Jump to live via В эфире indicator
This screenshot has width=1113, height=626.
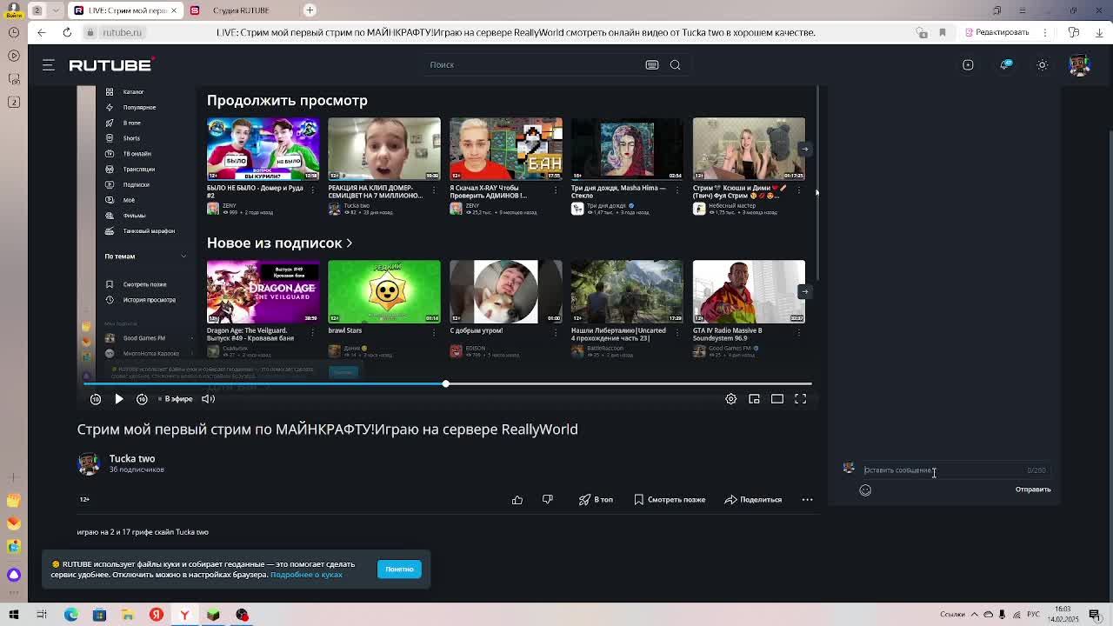click(177, 399)
